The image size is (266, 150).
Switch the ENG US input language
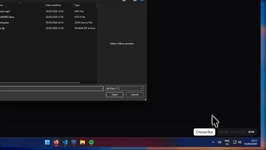tap(227, 142)
